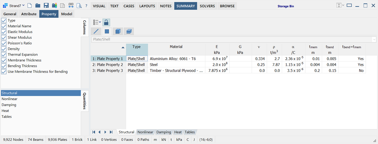Image resolution: width=378 pixels, height=144 pixels.
Task: Toggle the Bending Thickness checkbox
Action: point(4,66)
